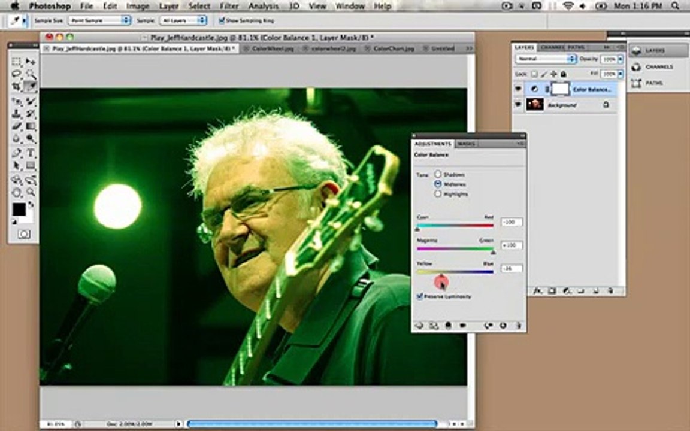
Task: Toggle lock all for layer
Action: coord(564,74)
